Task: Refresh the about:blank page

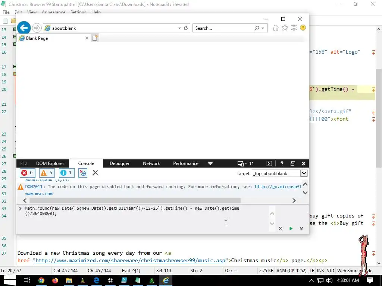Action: 186,28
